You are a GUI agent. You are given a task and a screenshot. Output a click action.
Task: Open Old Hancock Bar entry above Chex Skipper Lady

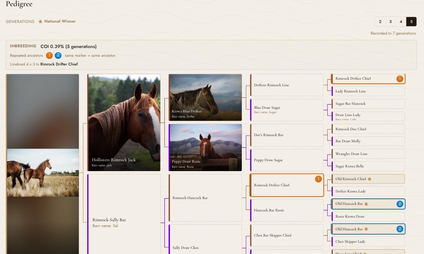[368, 229]
